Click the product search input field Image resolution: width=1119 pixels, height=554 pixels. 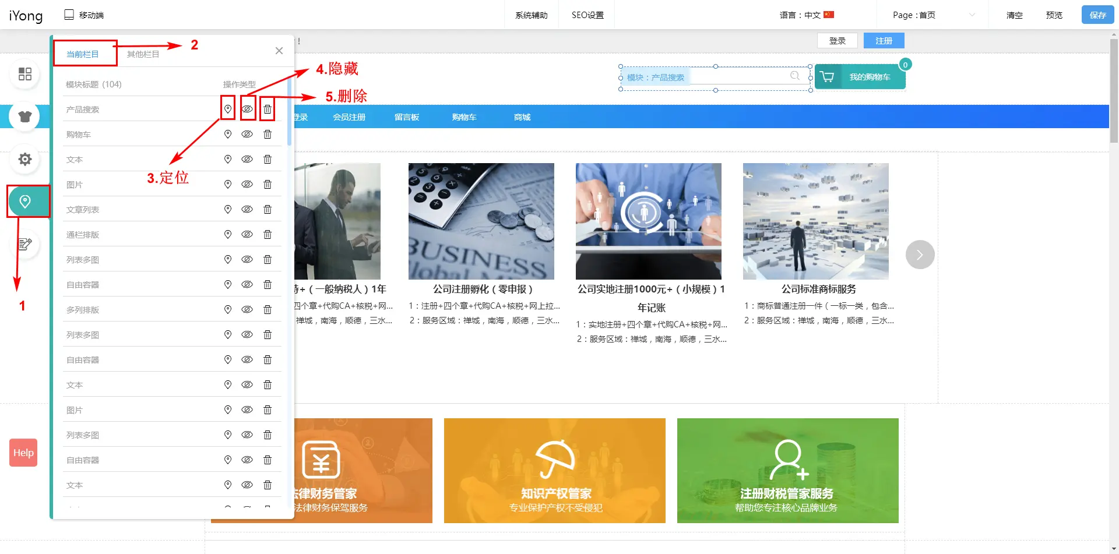(x=740, y=77)
